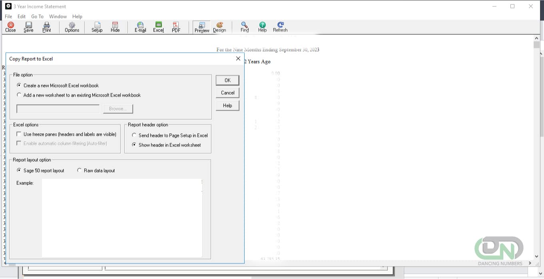
Task: Open the File menu
Action: (8, 16)
